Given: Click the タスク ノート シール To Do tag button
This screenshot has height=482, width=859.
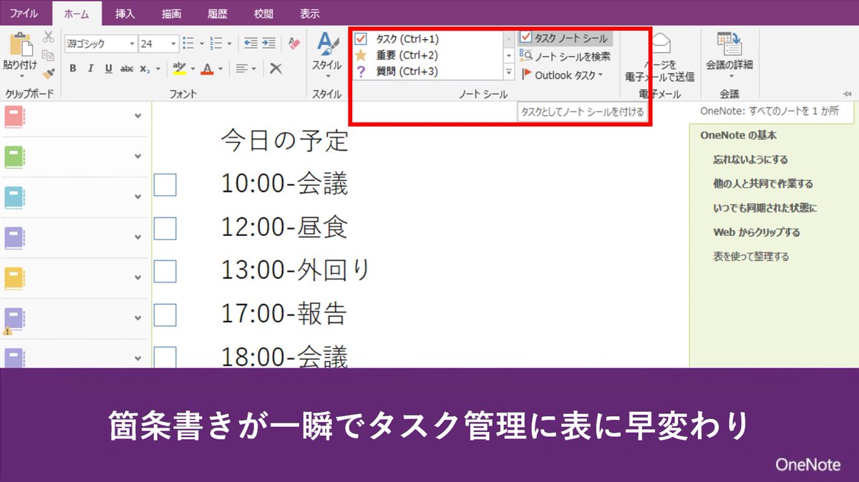Looking at the screenshot, I should click(x=566, y=39).
